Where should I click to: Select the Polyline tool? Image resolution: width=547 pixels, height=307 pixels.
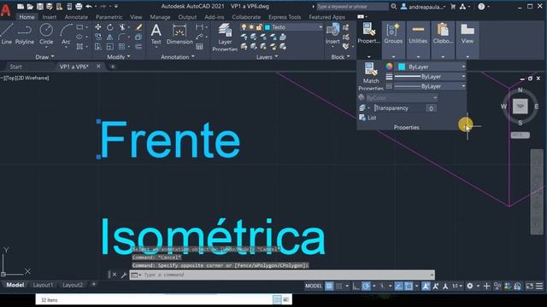tap(25, 34)
